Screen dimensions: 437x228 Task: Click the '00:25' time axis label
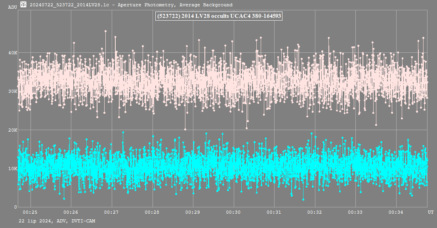[x=30, y=213]
